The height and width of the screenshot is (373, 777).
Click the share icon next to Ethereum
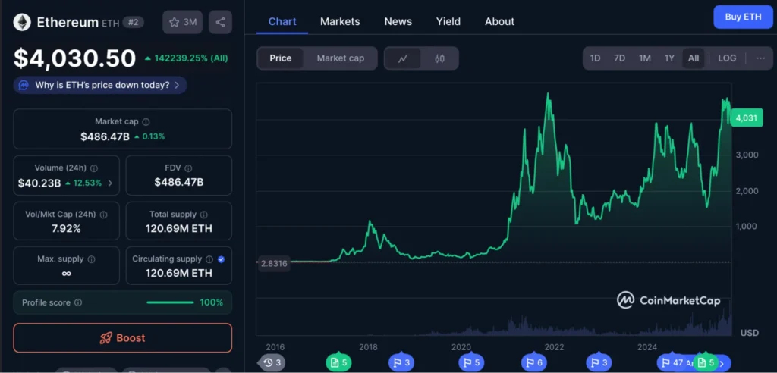(x=220, y=22)
